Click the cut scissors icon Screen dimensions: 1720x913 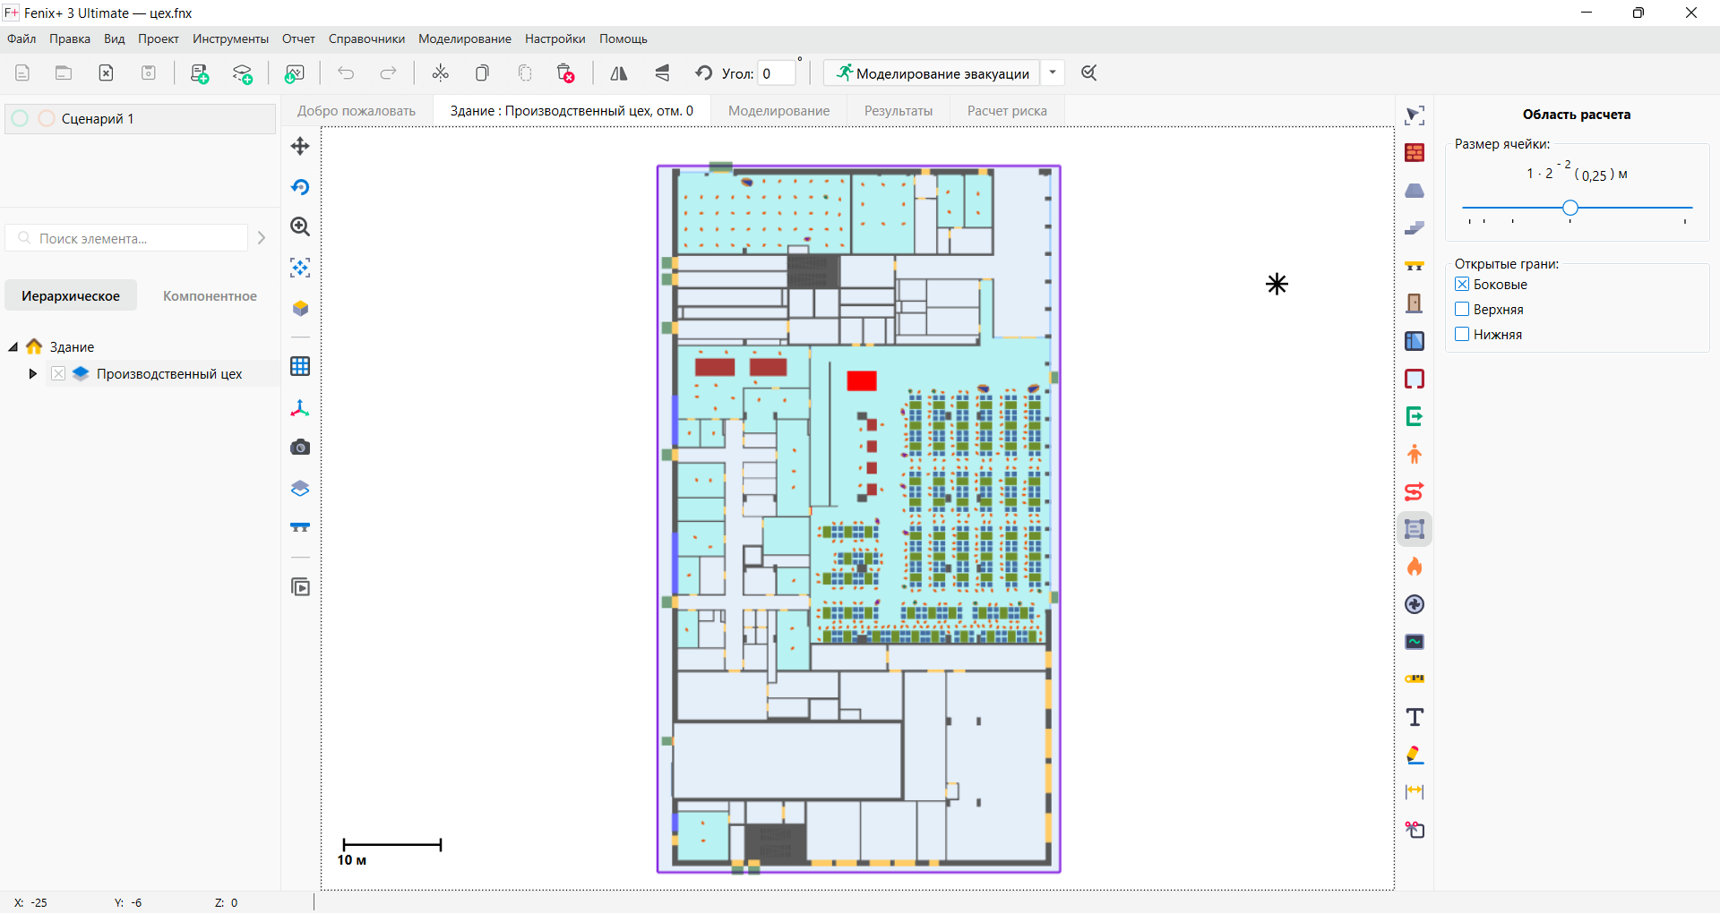pyautogui.click(x=440, y=73)
